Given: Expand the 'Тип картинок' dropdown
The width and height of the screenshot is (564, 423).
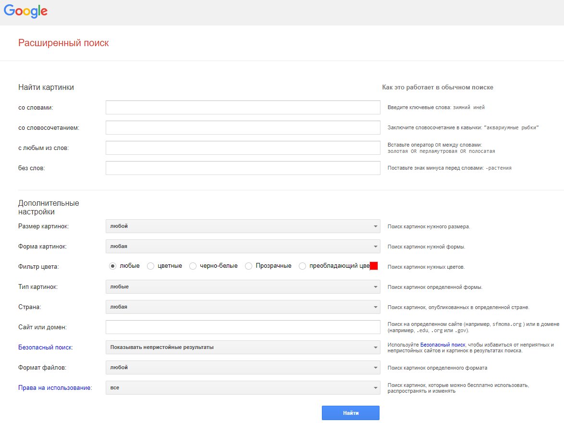Looking at the screenshot, I should click(x=243, y=286).
